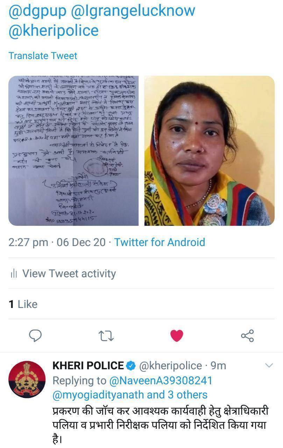Open Twitter for Android source link

(160, 242)
